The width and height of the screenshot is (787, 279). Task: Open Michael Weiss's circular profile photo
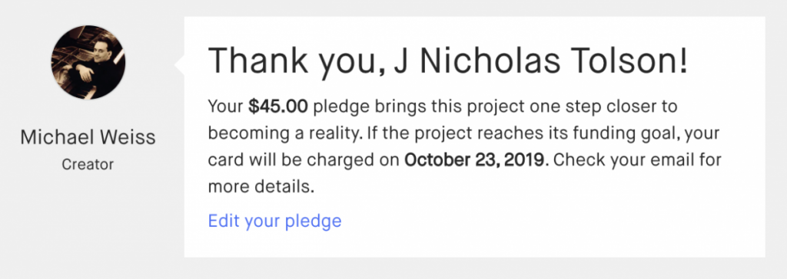click(88, 62)
